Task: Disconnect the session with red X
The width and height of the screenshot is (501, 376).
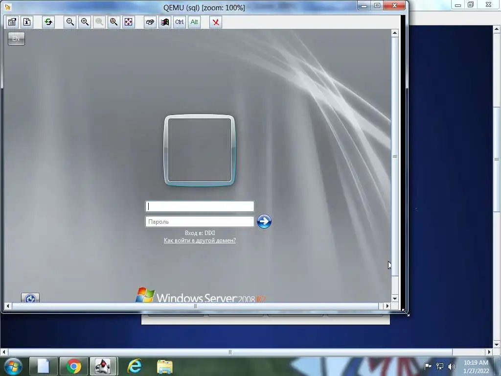Action: (216, 22)
